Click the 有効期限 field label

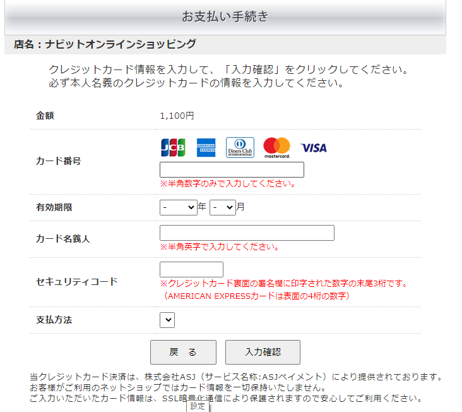point(54,207)
